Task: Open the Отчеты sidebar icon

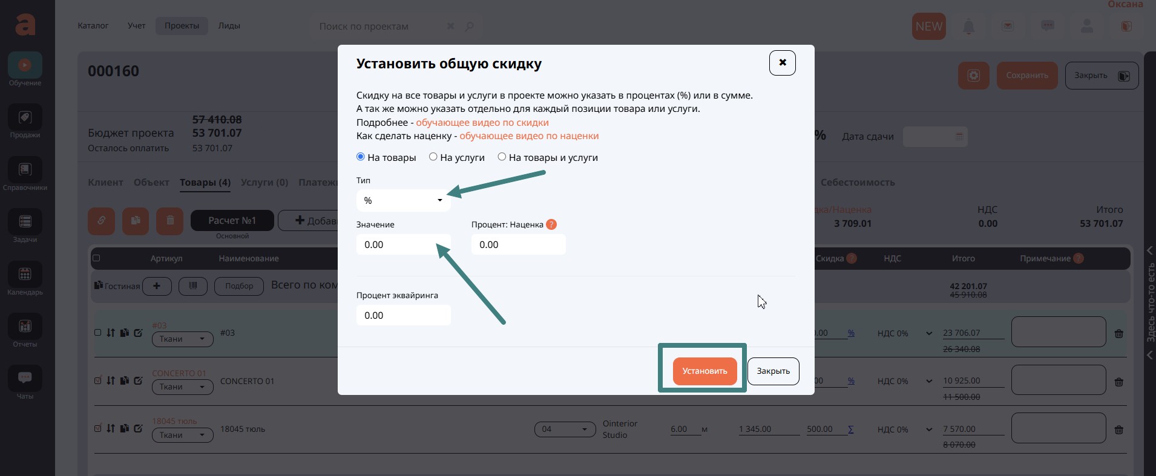Action: [x=25, y=327]
